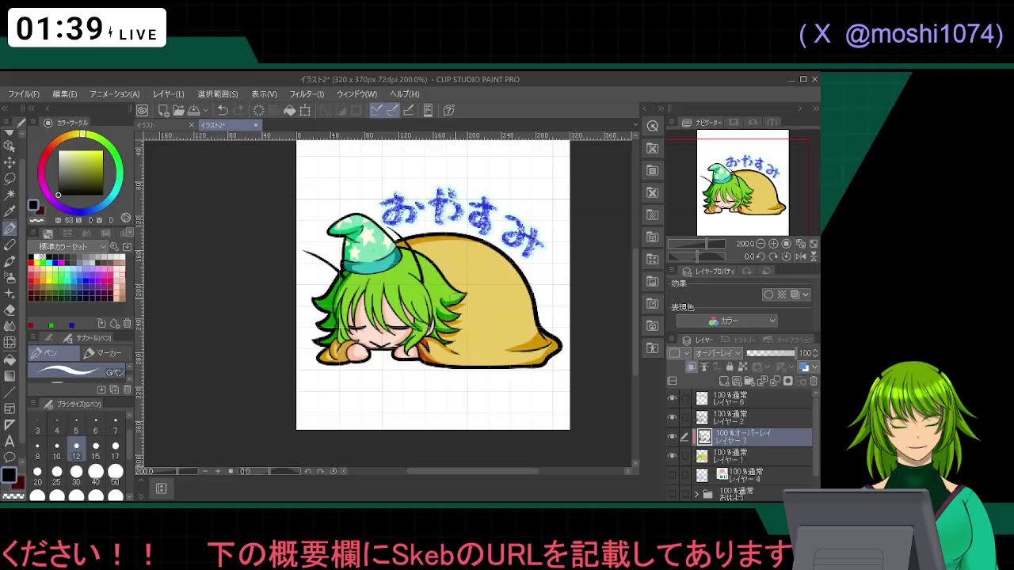Click the Navigator canvas thumbnail
The width and height of the screenshot is (1014, 570).
tap(742, 183)
